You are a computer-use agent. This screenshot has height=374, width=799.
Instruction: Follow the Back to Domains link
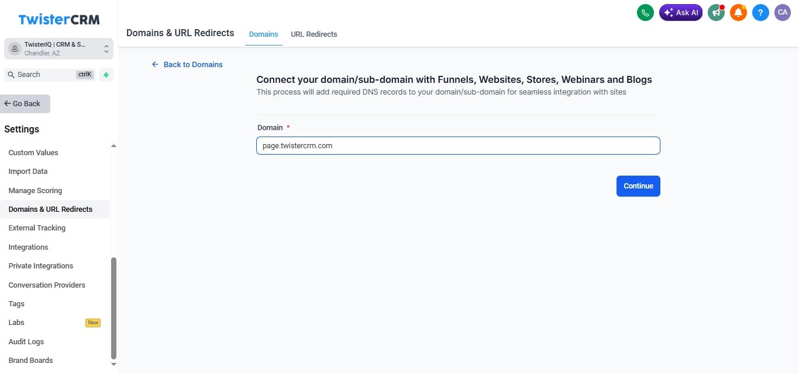pos(187,65)
